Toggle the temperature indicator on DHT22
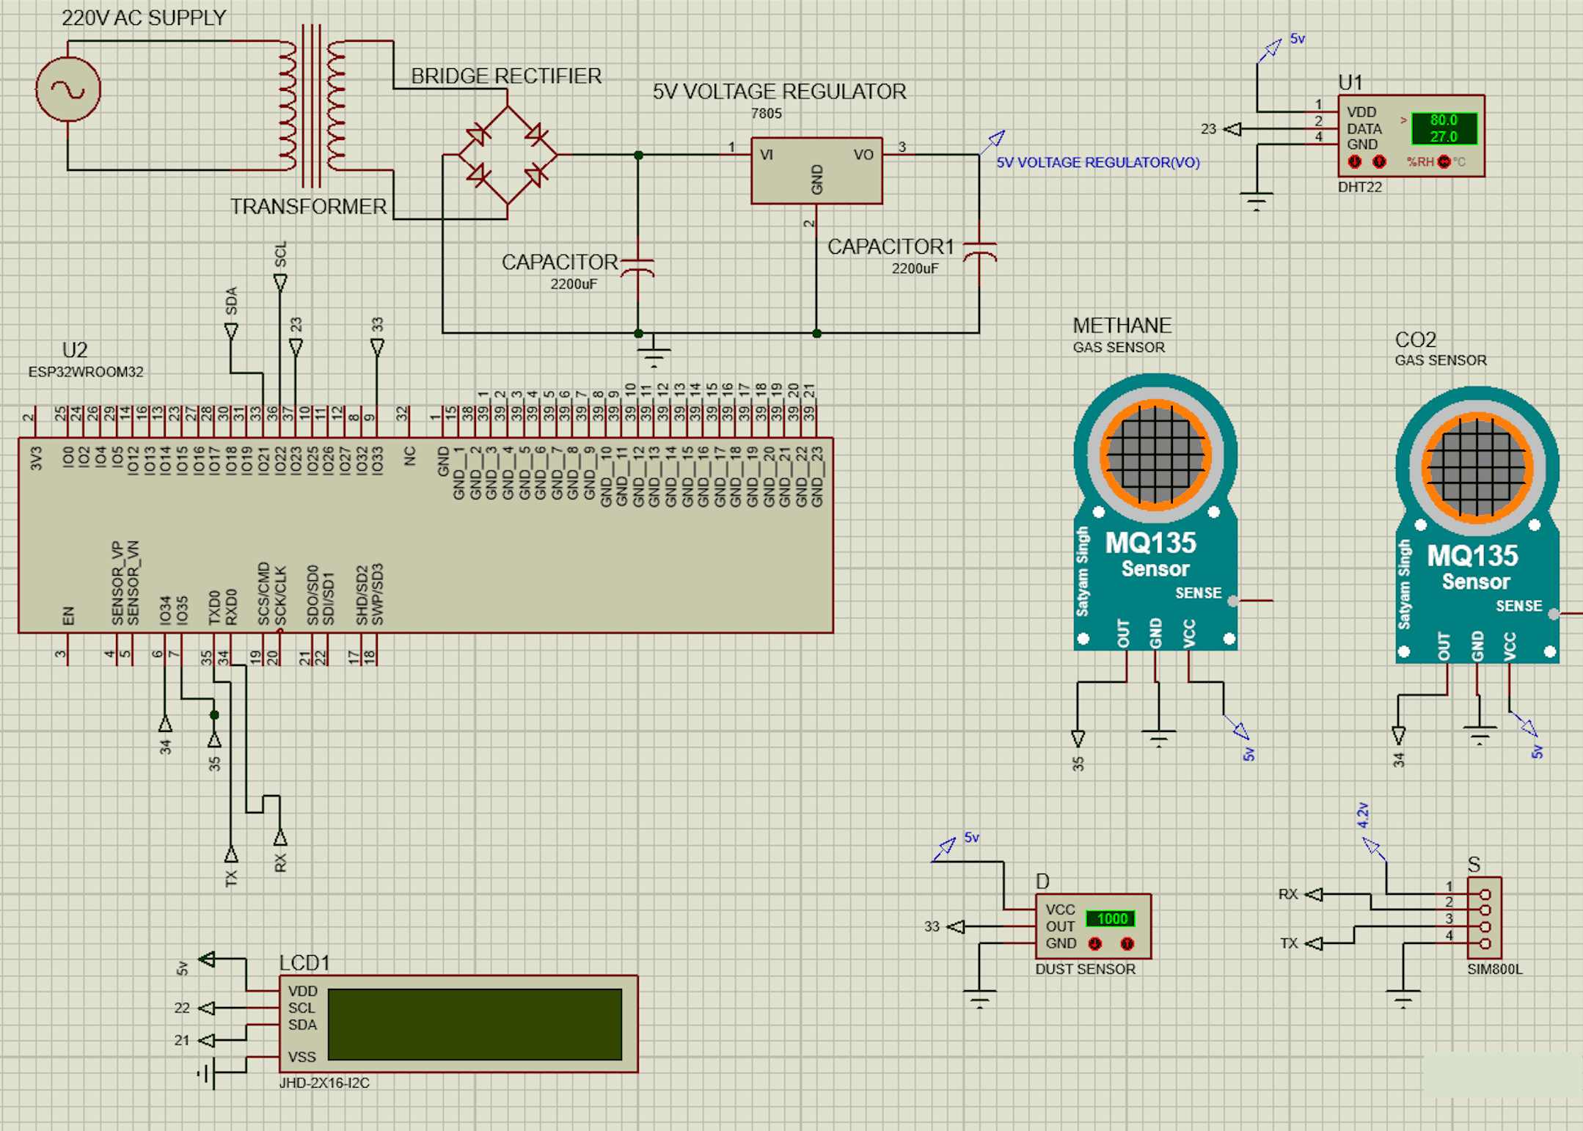Screen dimensions: 1583x1131 pyautogui.click(x=1443, y=160)
